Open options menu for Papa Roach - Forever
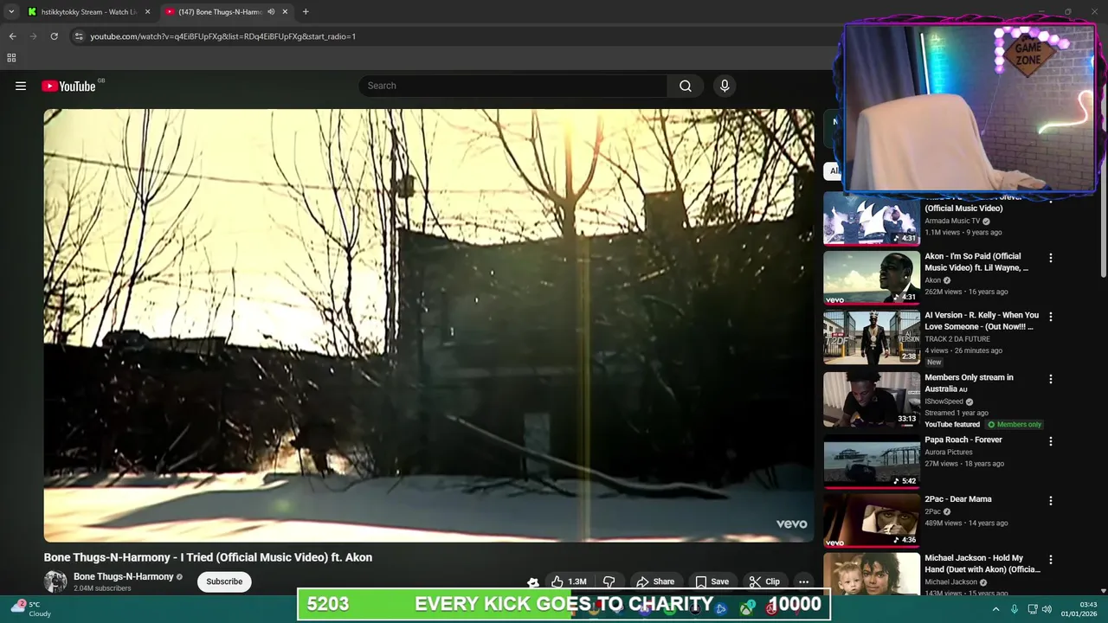 pos(1051,441)
